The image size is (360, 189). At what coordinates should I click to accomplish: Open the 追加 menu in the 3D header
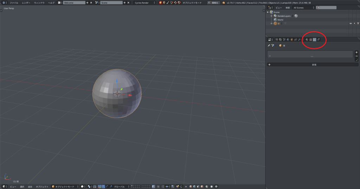(30, 187)
